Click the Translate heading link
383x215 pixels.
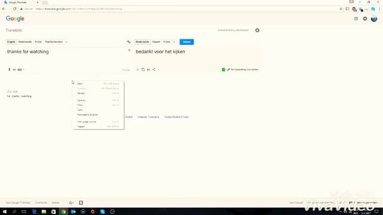[14, 30]
